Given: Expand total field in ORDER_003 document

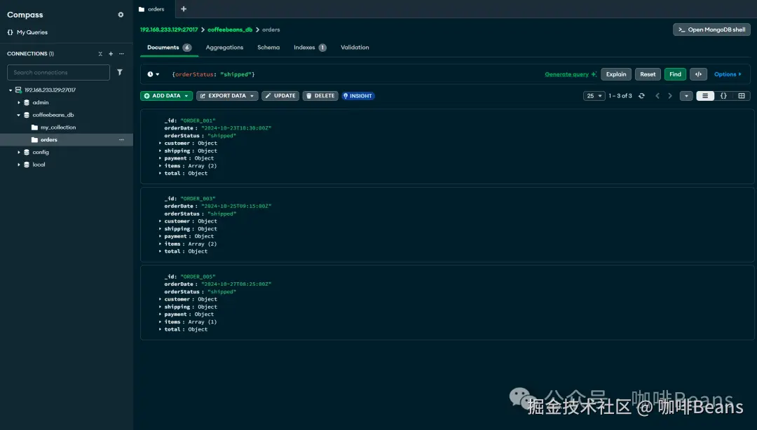Looking at the screenshot, I should click(160, 251).
